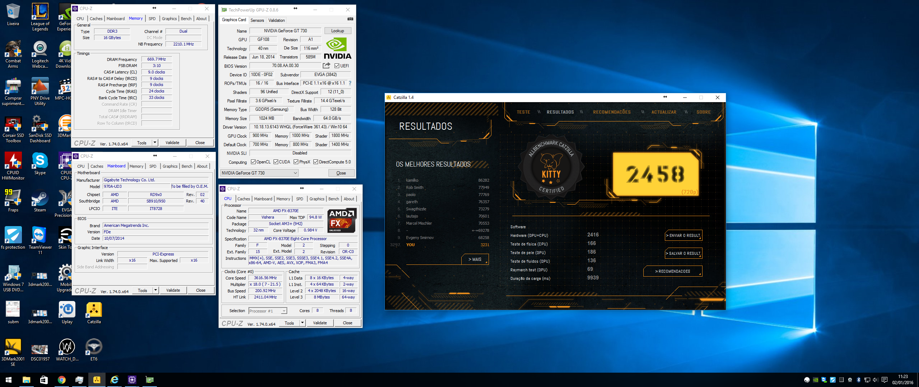This screenshot has width=919, height=387.
Task: Open File Explorer from the taskbar
Action: (x=27, y=380)
